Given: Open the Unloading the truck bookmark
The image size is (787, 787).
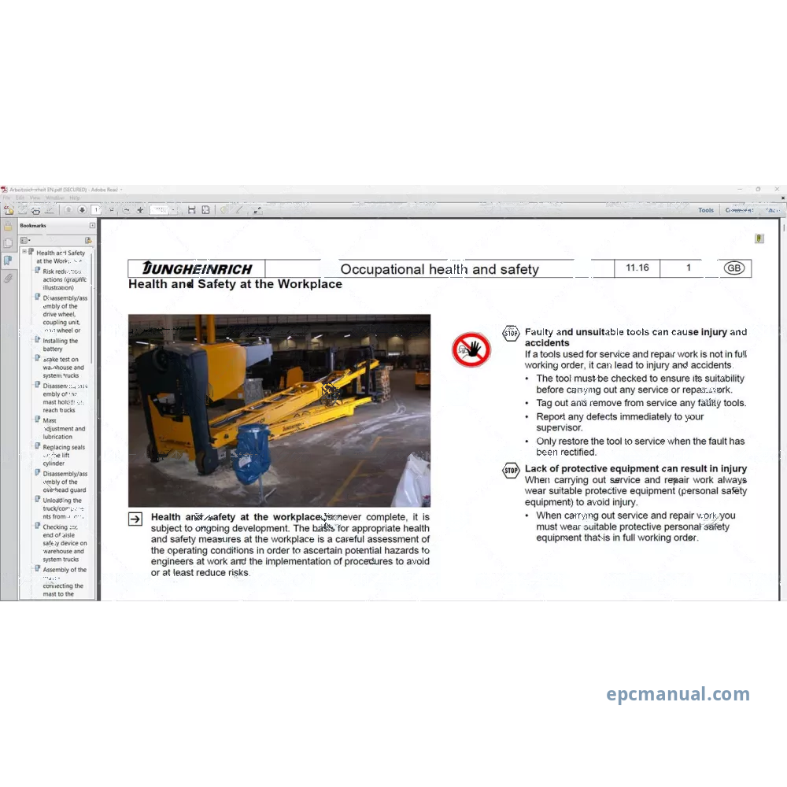Looking at the screenshot, I should pyautogui.click(x=63, y=508).
